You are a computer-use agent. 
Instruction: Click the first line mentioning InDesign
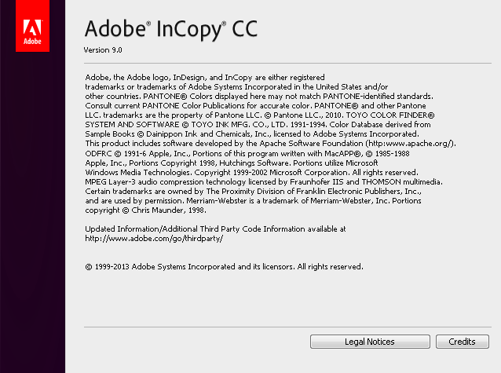point(205,78)
